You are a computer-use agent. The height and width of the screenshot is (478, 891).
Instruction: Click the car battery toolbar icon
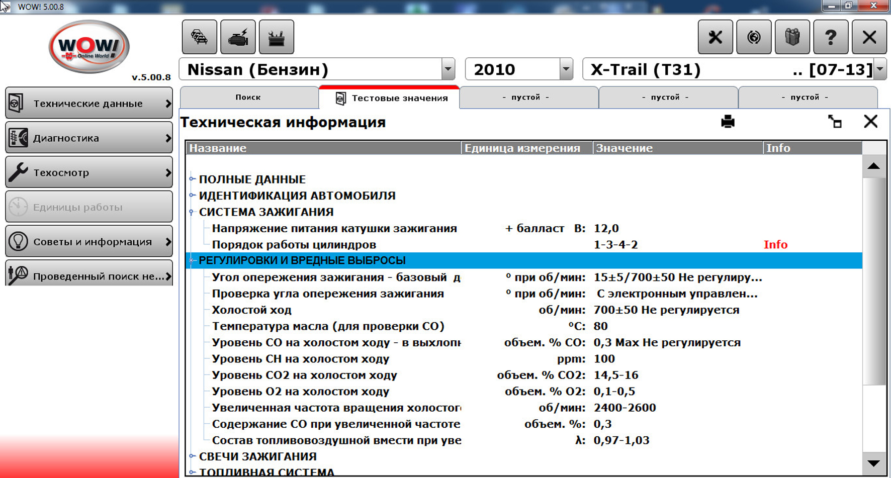(276, 37)
